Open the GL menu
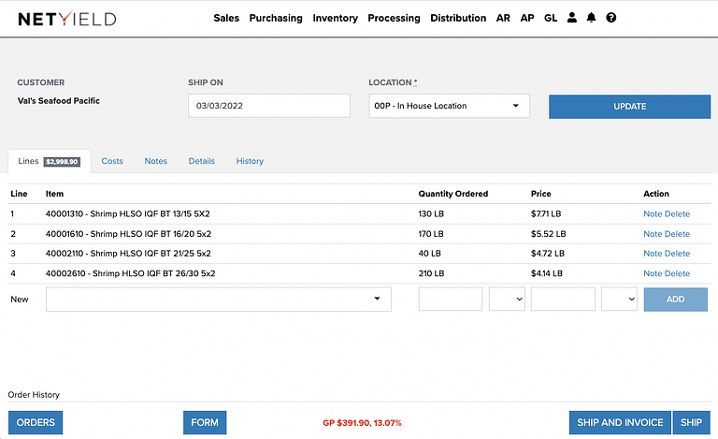The width and height of the screenshot is (718, 439). point(551,18)
